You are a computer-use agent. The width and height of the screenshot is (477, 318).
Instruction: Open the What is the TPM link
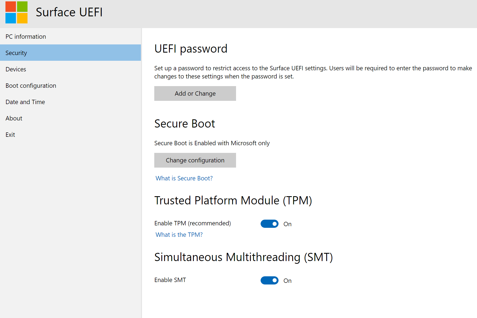(179, 235)
